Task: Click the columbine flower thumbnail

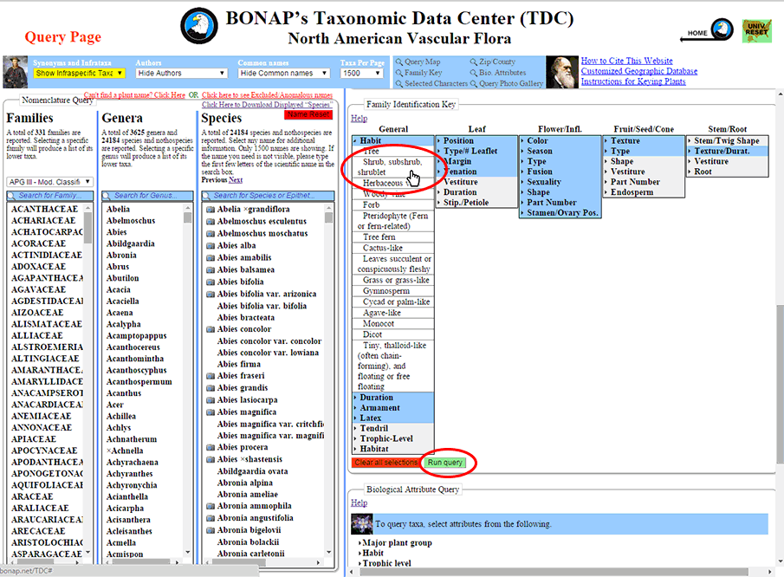Action: 361,524
